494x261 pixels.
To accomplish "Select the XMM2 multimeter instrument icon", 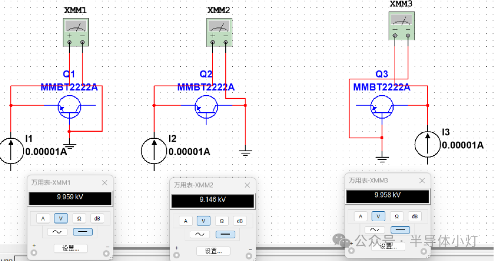I will coord(219,32).
